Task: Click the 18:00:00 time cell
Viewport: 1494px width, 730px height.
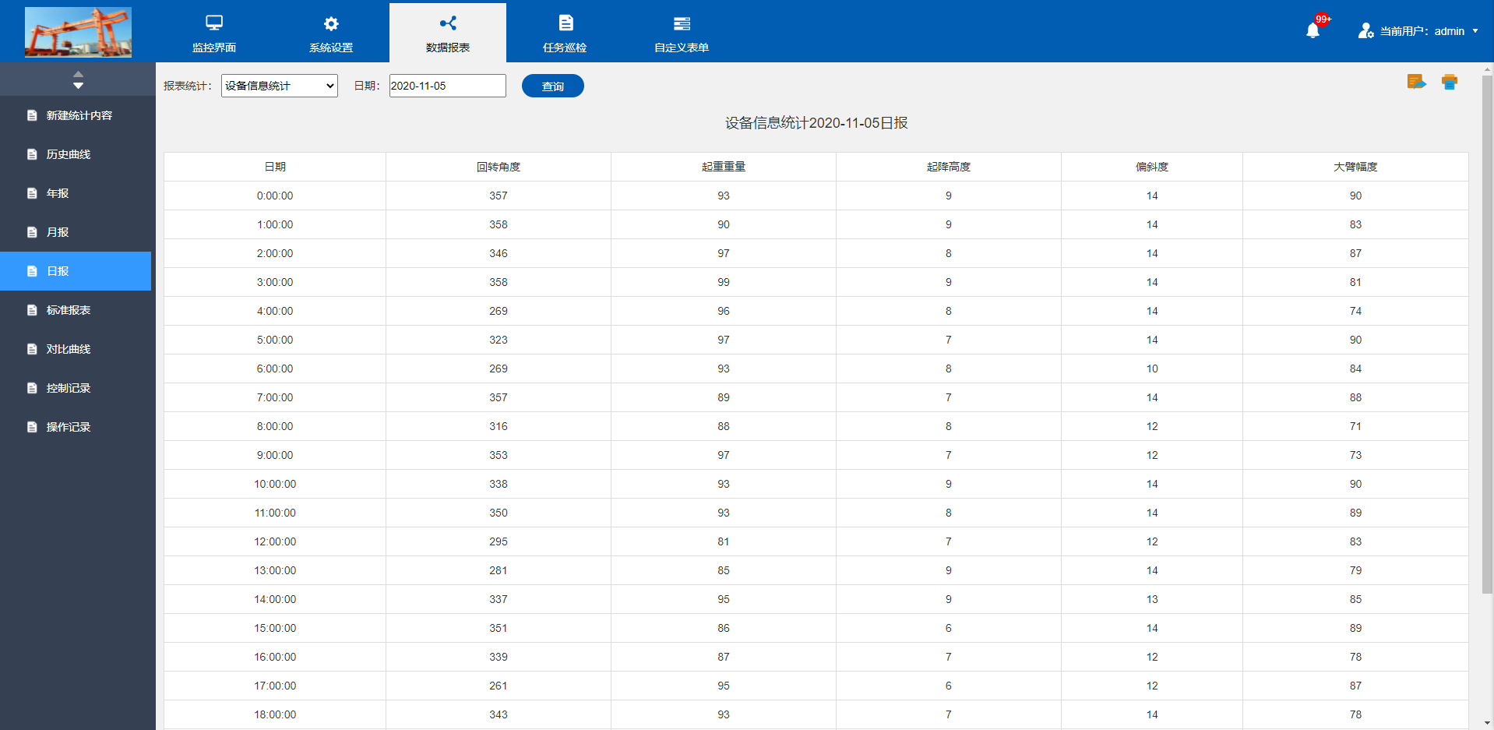Action: pyautogui.click(x=275, y=714)
